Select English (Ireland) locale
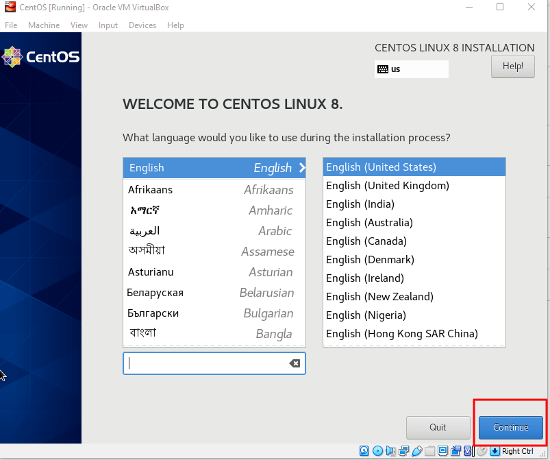The width and height of the screenshot is (550, 460). pyautogui.click(x=414, y=278)
